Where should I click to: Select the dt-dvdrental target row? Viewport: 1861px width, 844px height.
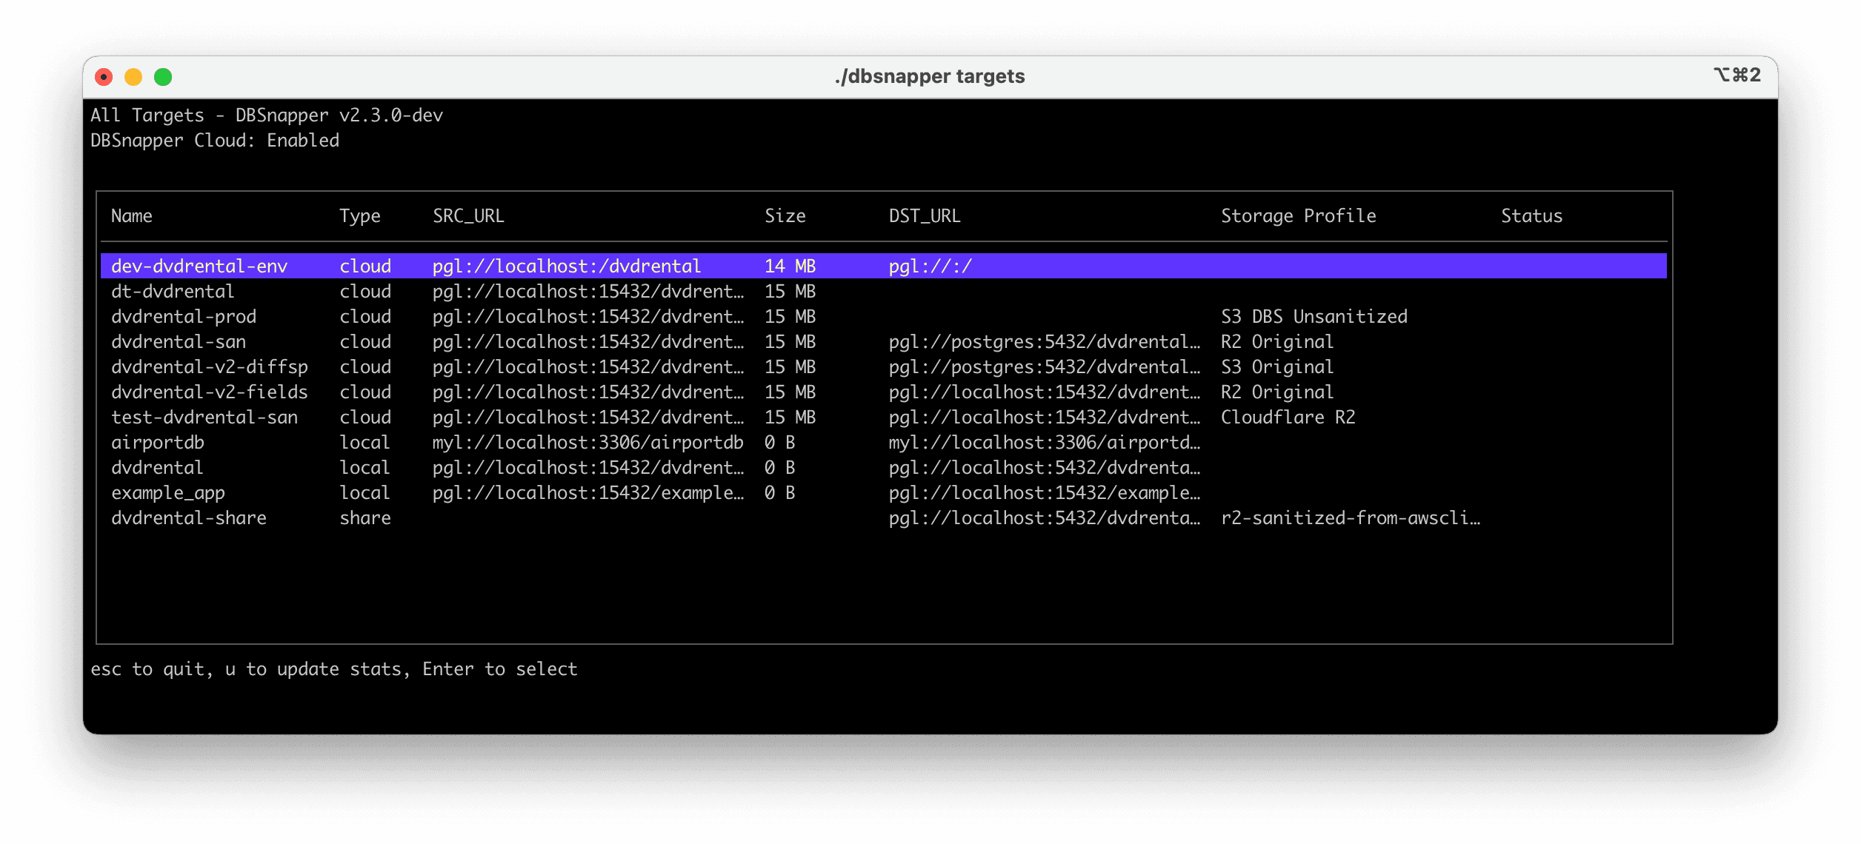tap(173, 291)
